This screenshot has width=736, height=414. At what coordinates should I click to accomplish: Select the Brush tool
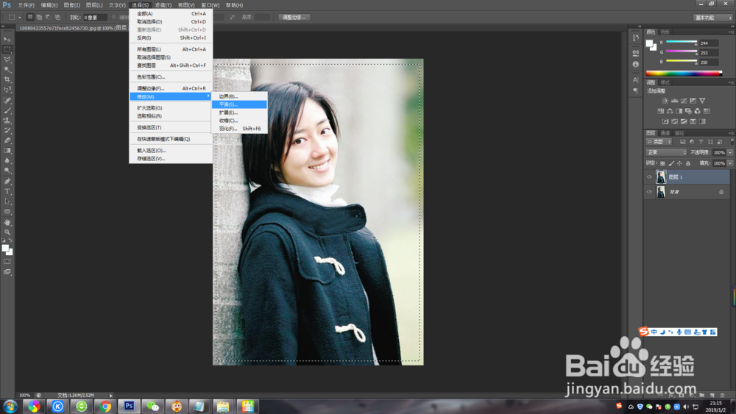click(7, 110)
